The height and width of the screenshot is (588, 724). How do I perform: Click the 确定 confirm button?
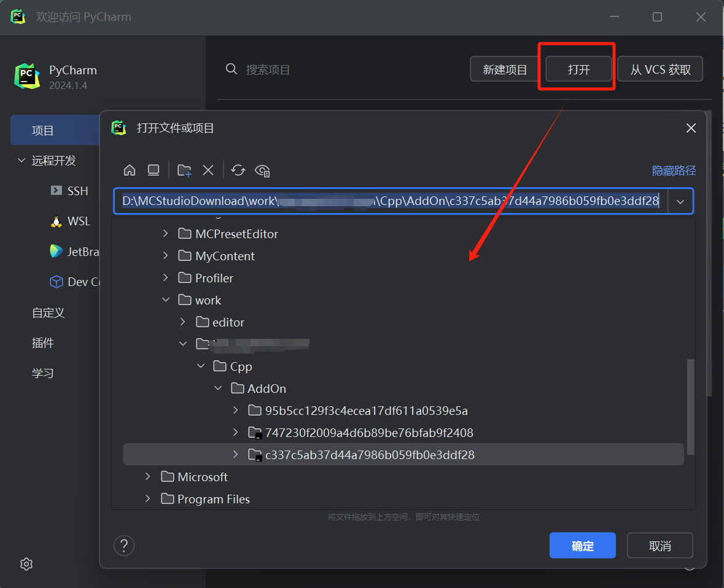click(x=582, y=546)
